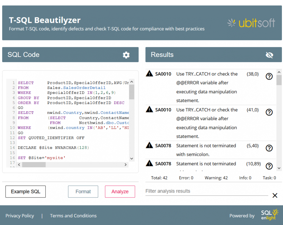
Task: Load the Example SQL
Action: [25, 191]
